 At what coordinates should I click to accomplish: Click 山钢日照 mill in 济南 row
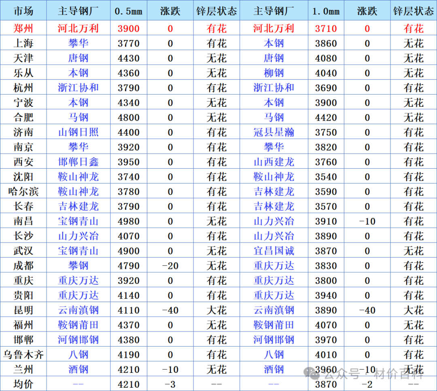(78, 132)
